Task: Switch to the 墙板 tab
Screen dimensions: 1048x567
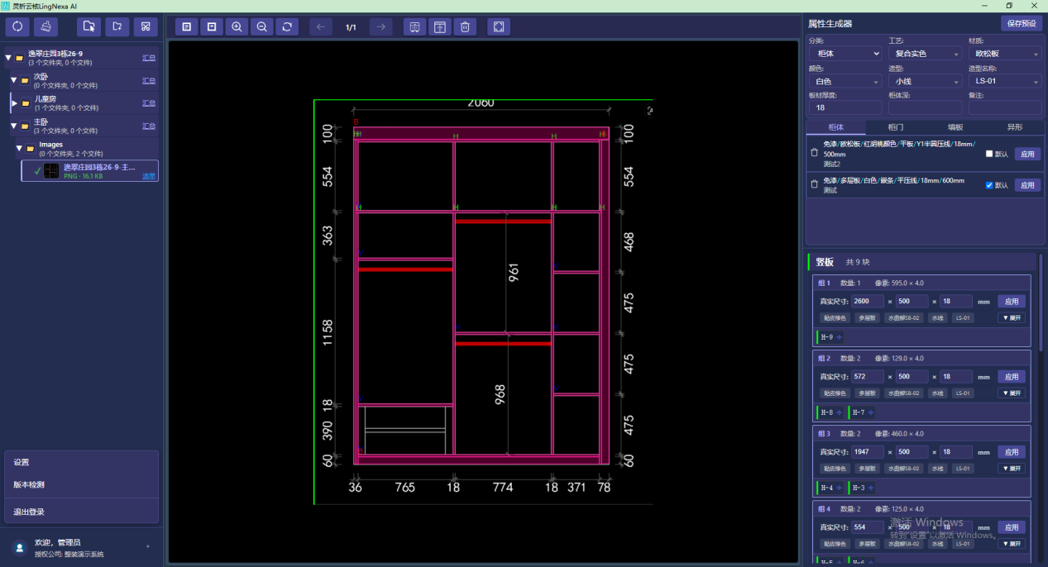Action: pos(955,127)
